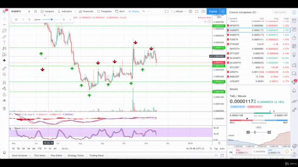This screenshot has height=167, width=298.
Task: Open the Trading Panel tab
Action: pyautogui.click(x=96, y=155)
